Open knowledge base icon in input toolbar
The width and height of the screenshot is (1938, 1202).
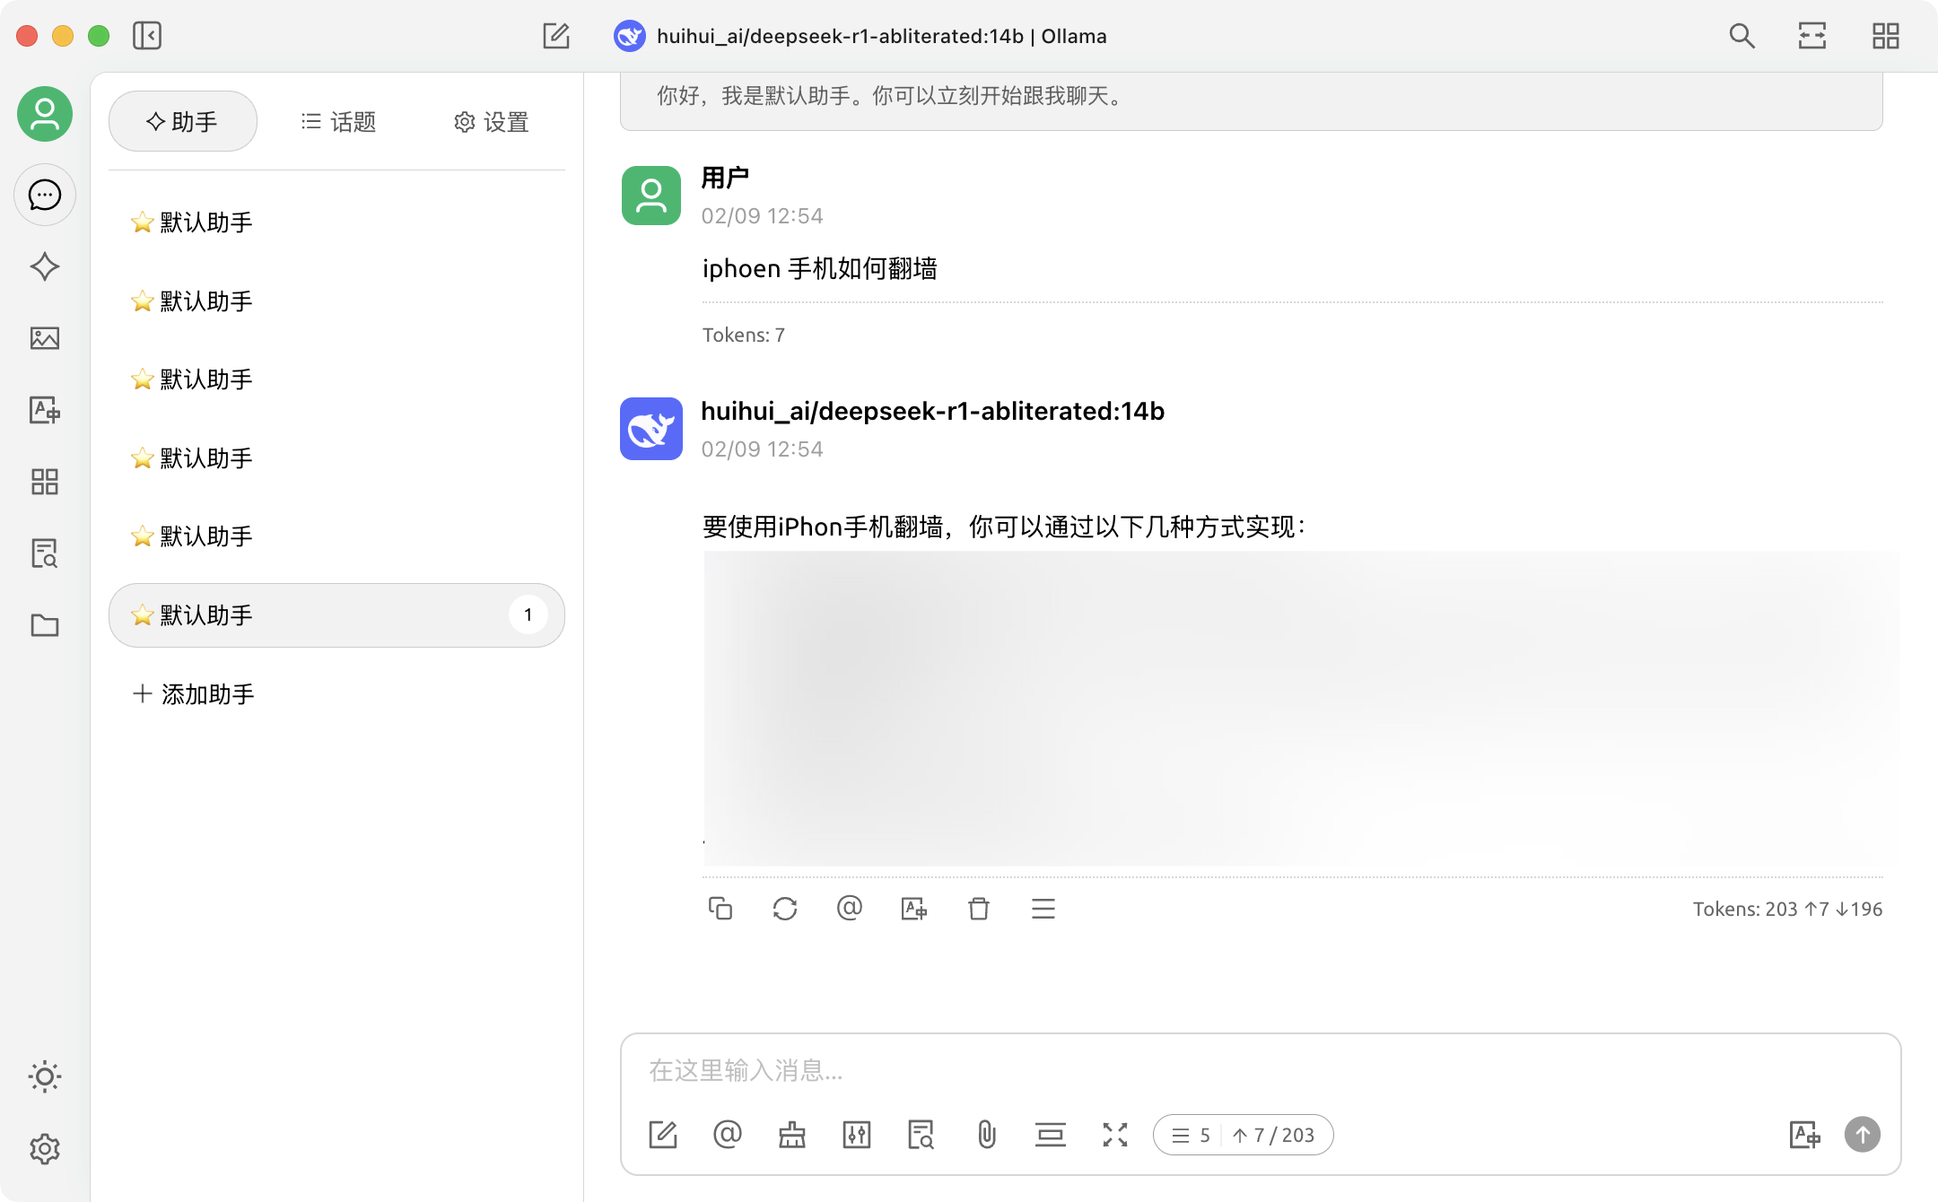[x=921, y=1135]
